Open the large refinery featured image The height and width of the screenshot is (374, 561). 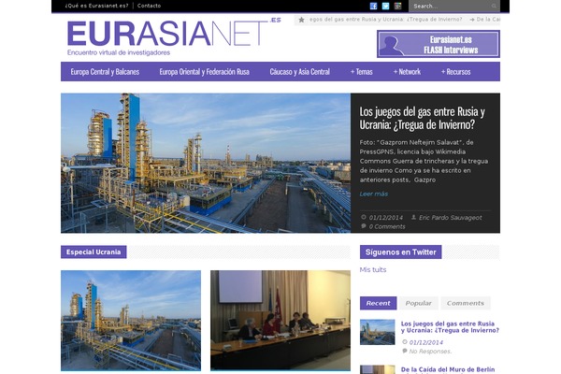point(206,164)
